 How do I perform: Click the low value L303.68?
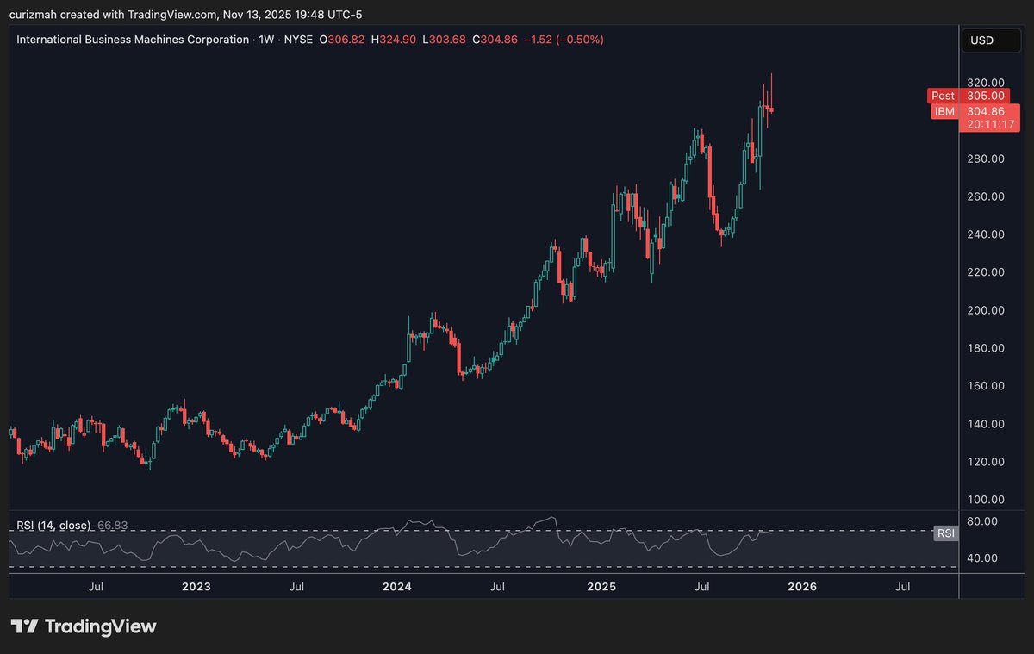click(445, 40)
